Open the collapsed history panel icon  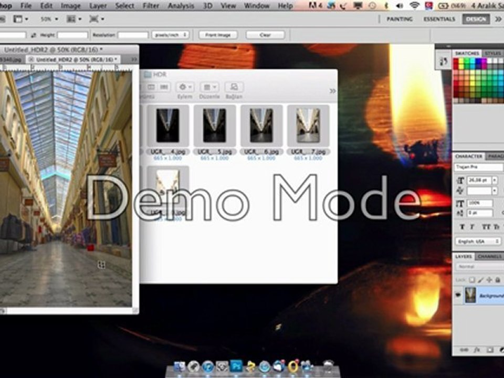444,61
